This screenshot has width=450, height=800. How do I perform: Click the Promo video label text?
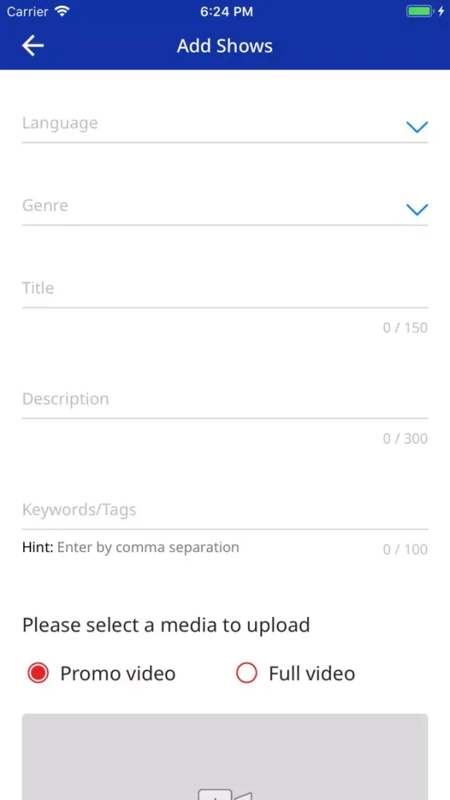click(x=117, y=674)
